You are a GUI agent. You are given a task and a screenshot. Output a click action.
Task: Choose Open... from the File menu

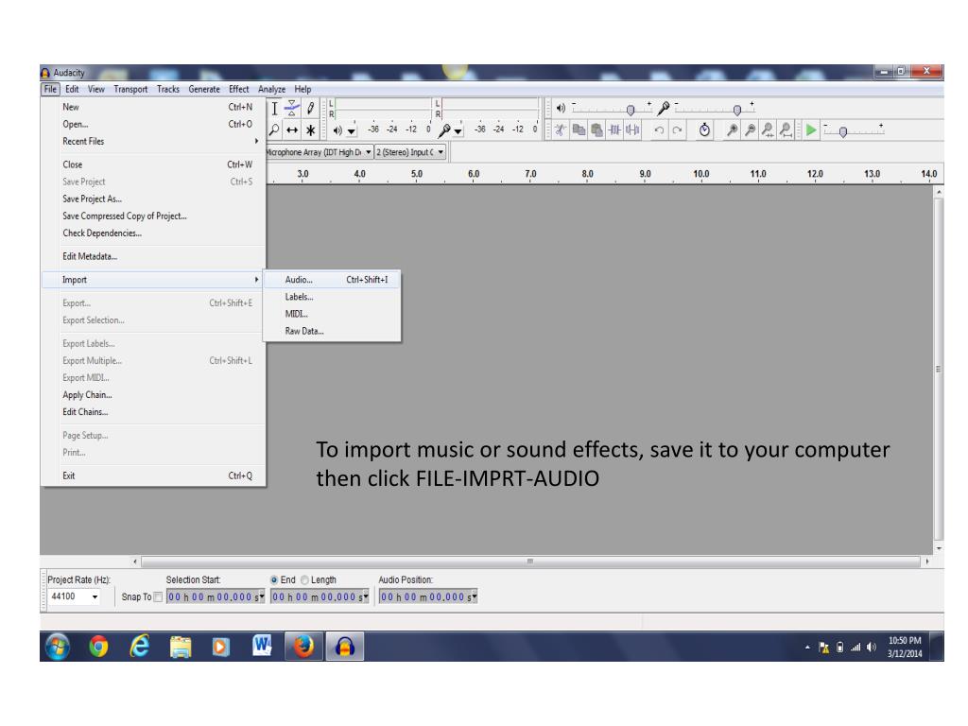153,124
